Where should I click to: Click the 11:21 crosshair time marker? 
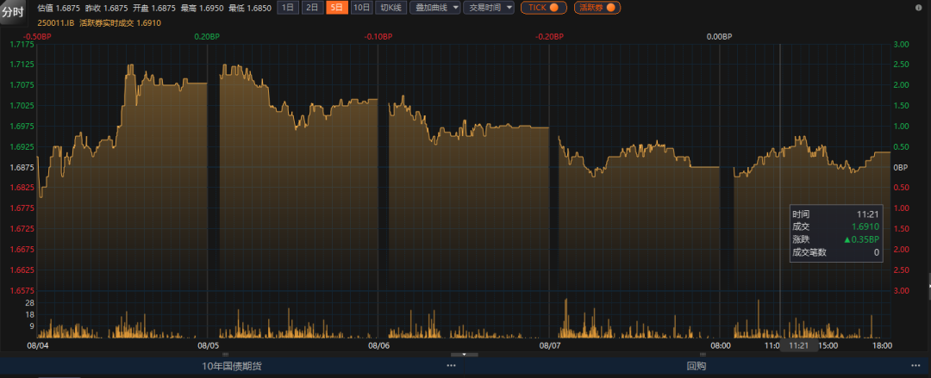pyautogui.click(x=798, y=344)
